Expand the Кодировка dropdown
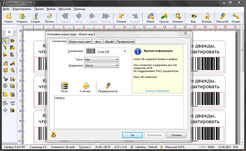 point(102,65)
